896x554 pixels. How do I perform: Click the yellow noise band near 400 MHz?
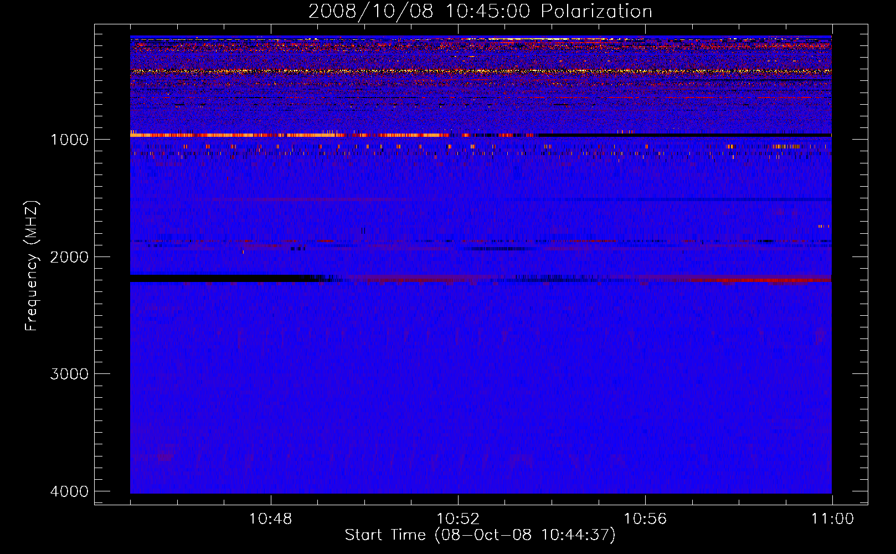coord(481,71)
